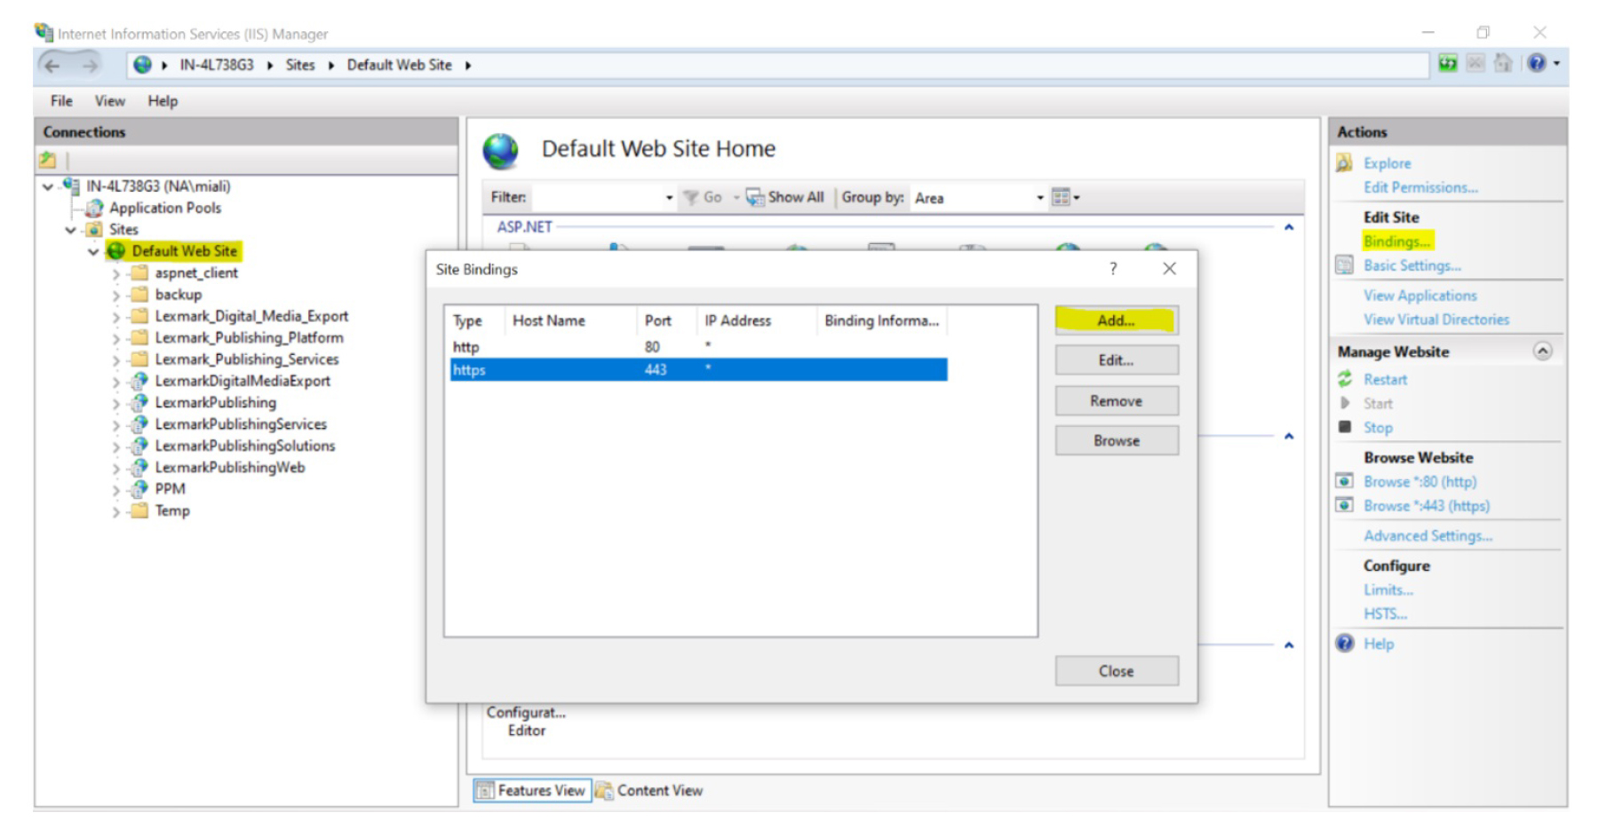Select the Temp folder in tree
Viewport: 1599px width, 837px height.
(x=172, y=511)
